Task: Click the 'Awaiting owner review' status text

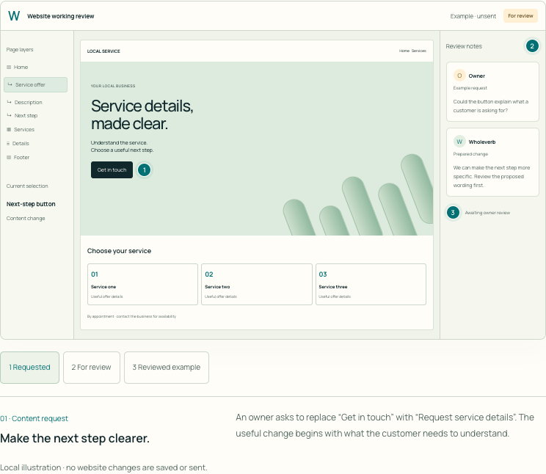Action: click(487, 213)
